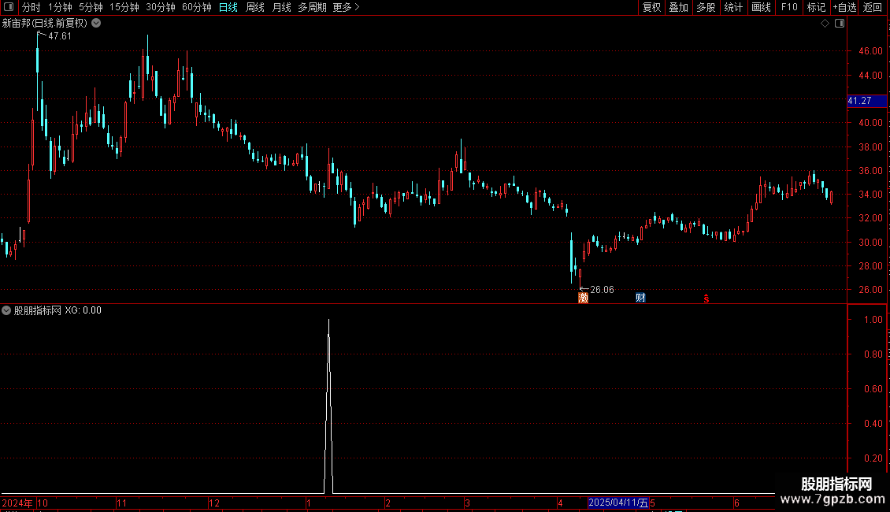Click month 12 on time axis
Image resolution: width=890 pixels, height=512 pixels.
tap(214, 503)
